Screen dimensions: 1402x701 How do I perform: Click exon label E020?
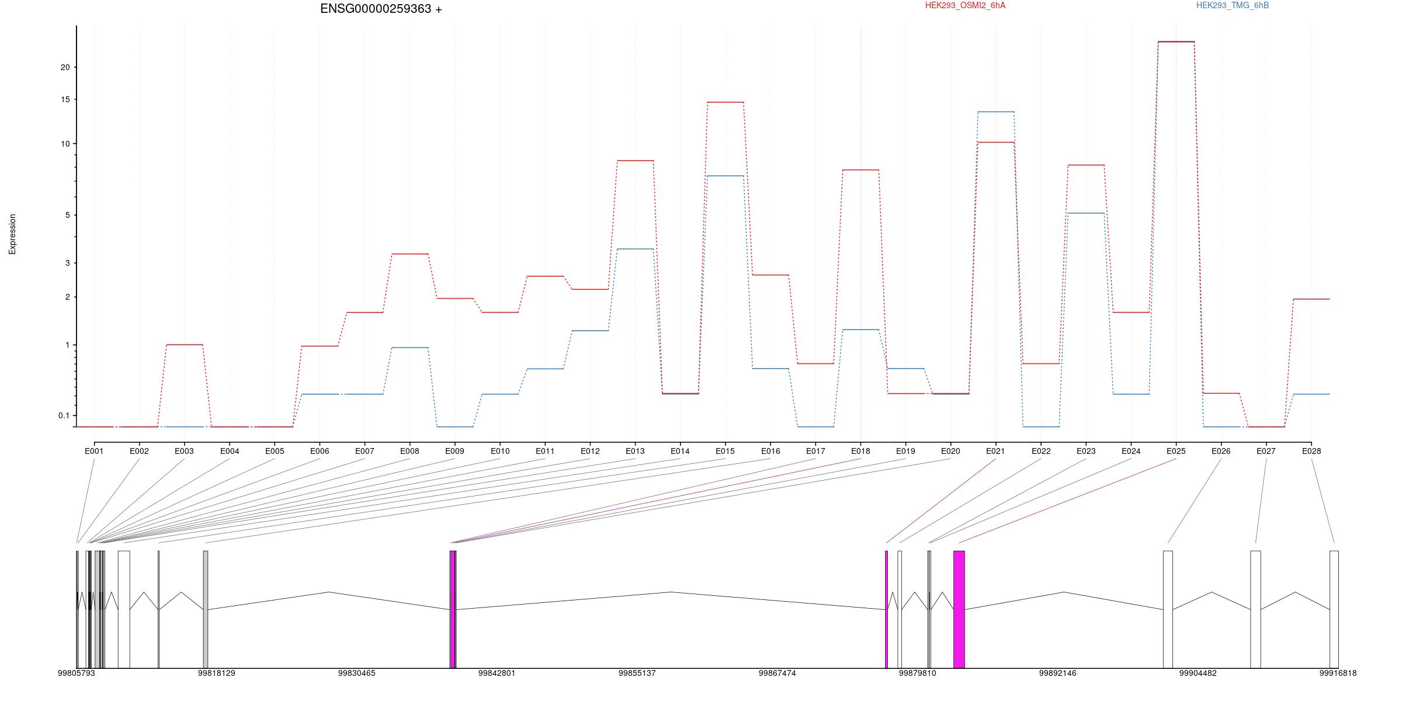pos(950,451)
